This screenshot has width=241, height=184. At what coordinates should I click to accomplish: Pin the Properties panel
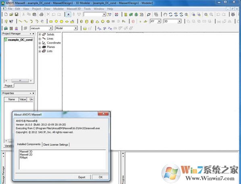[x=31, y=93]
